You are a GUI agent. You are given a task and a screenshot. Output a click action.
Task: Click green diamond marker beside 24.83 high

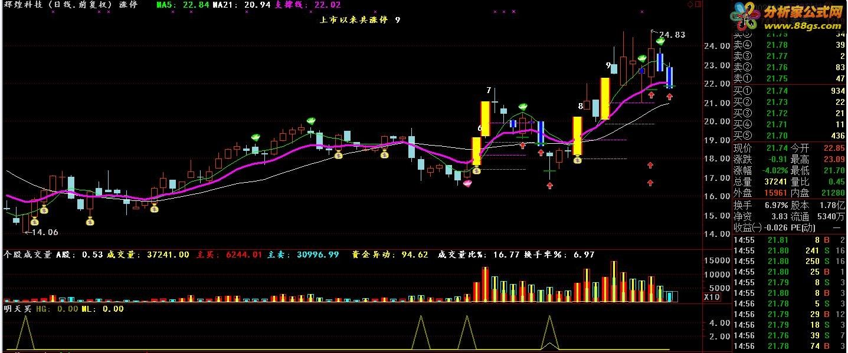660,41
